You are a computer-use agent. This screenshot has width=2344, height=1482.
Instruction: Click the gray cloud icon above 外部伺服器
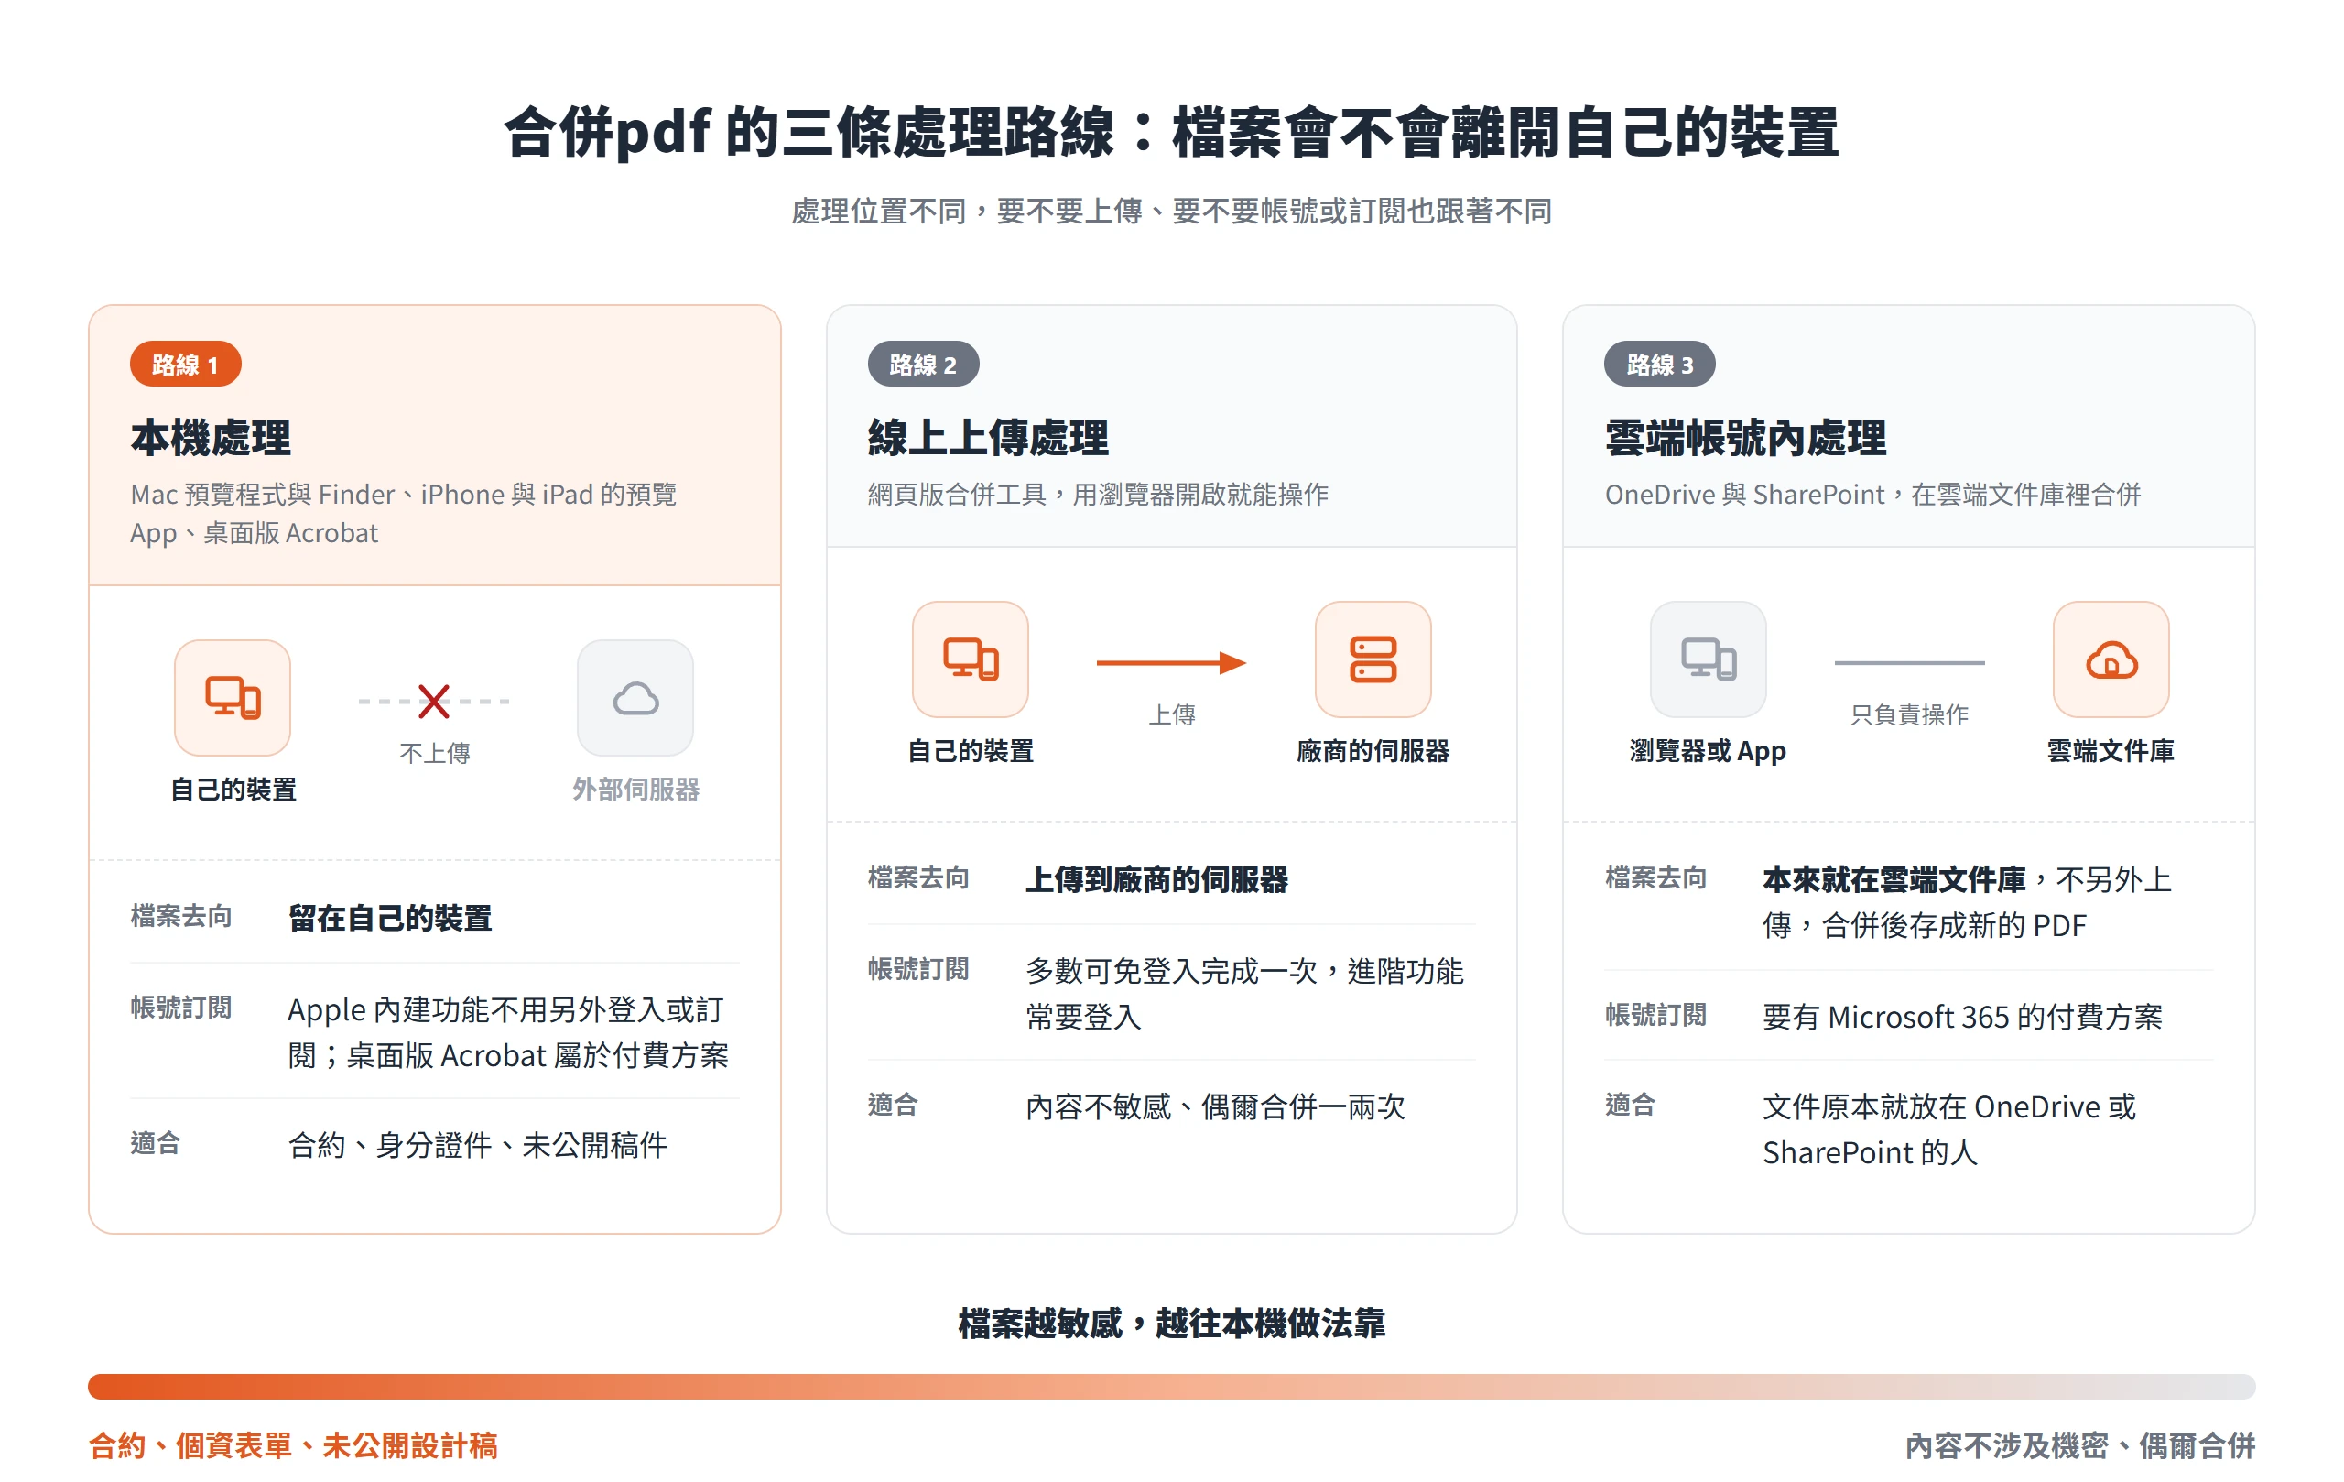(635, 697)
